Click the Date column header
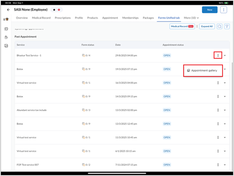 (x=118, y=45)
